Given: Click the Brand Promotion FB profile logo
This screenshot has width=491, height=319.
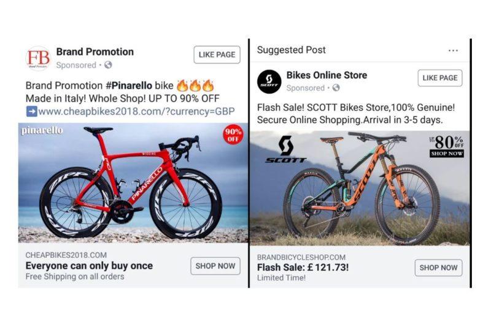Looking at the screenshot, I should 38,58.
